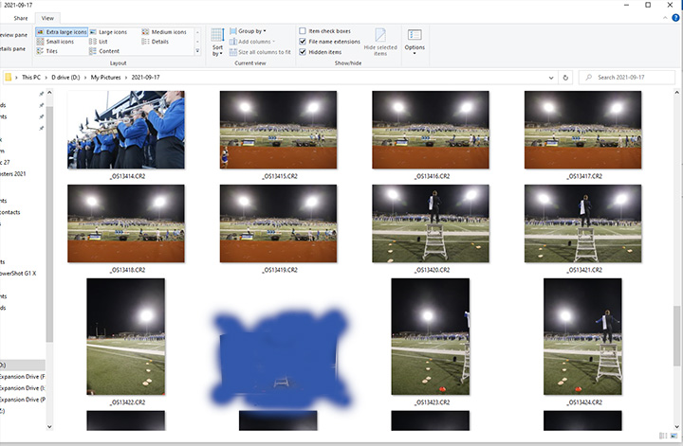Open the Options folder settings icon
Image resolution: width=683 pixels, height=446 pixels.
(x=415, y=41)
